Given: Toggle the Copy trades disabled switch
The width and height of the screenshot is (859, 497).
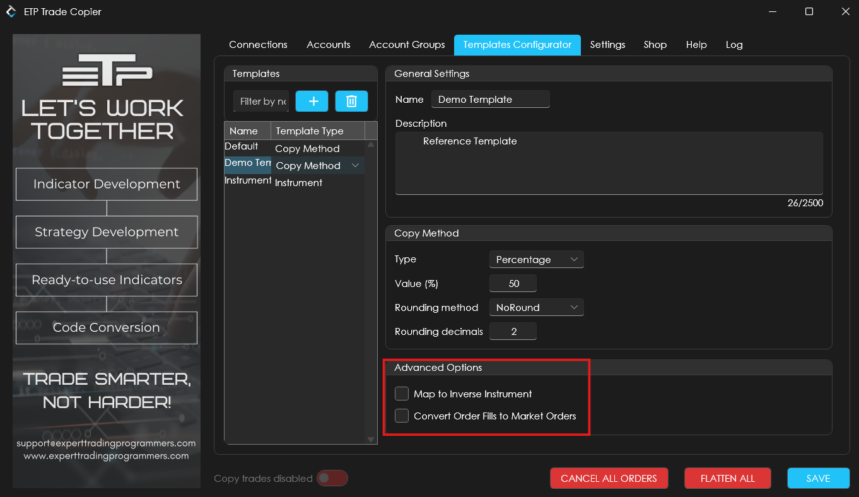Looking at the screenshot, I should point(332,478).
